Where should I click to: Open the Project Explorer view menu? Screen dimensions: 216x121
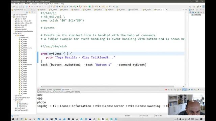tap(35, 12)
